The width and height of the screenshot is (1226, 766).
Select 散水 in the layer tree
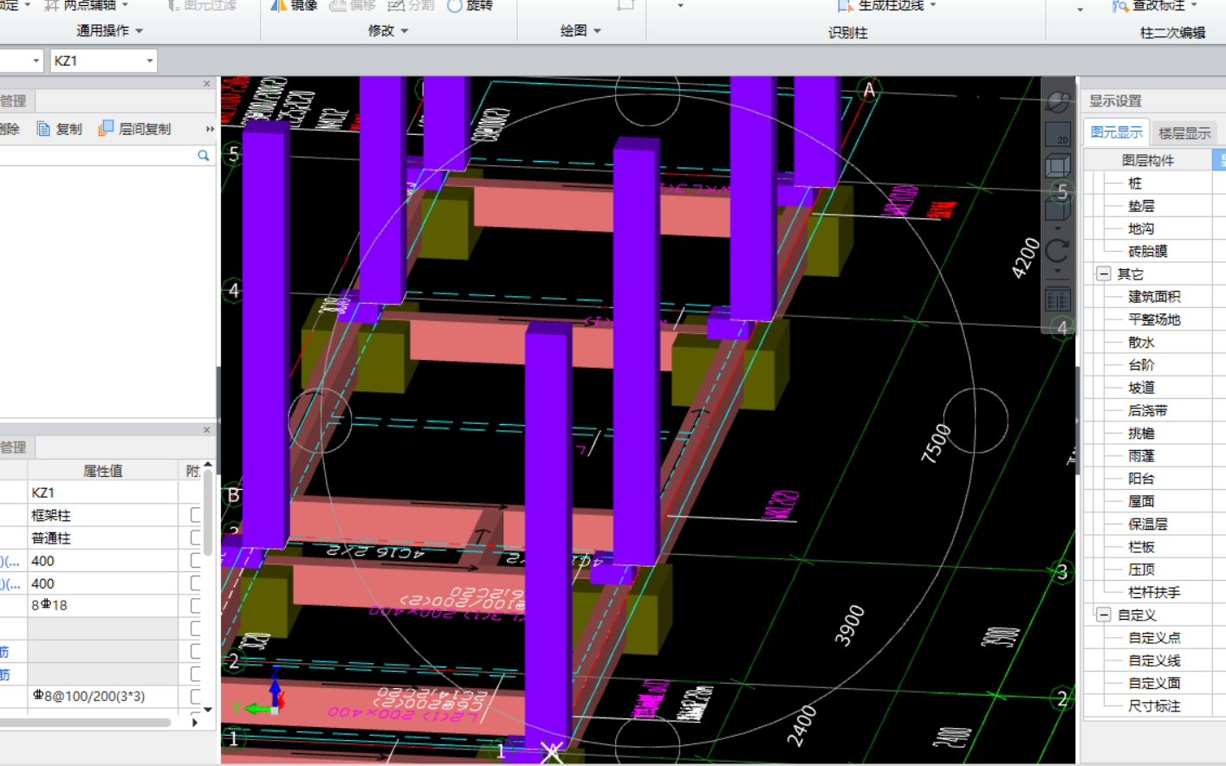pyautogui.click(x=1141, y=342)
